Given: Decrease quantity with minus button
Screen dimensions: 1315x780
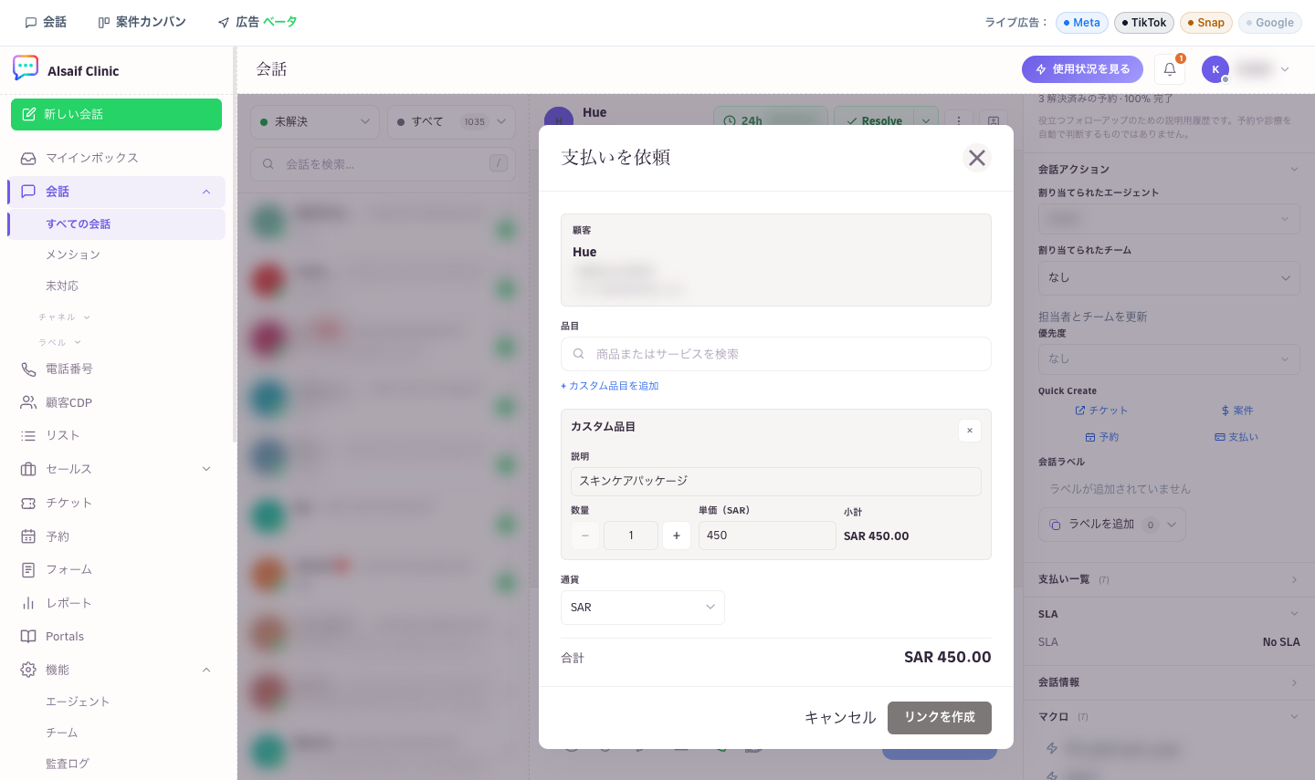Looking at the screenshot, I should 585,536.
